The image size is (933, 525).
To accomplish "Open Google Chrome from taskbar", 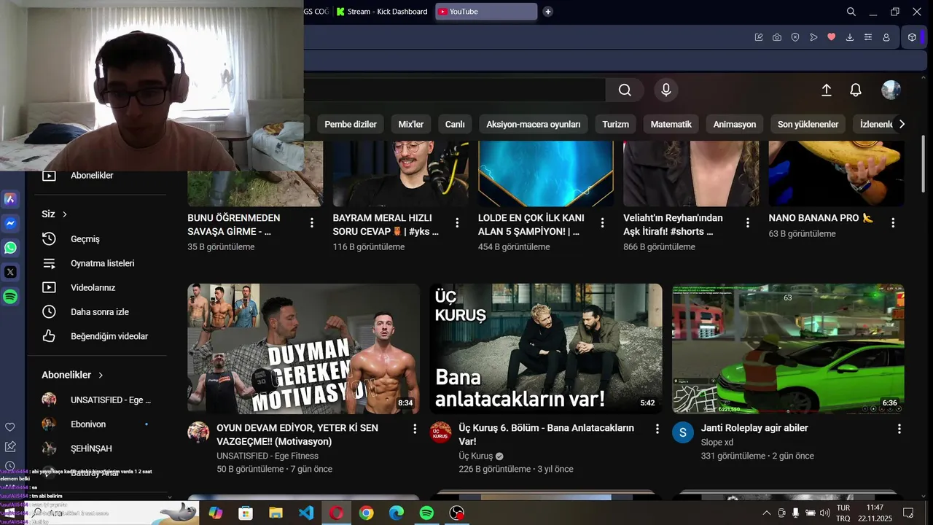I will click(x=367, y=513).
